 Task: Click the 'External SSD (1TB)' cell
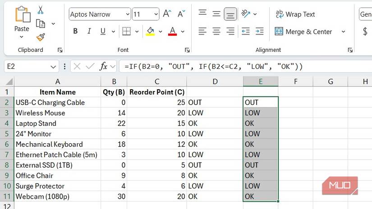point(57,165)
